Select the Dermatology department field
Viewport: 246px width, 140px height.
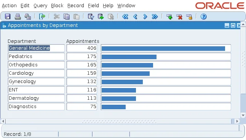pos(36,98)
